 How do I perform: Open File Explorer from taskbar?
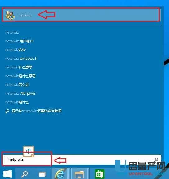pos(79,174)
